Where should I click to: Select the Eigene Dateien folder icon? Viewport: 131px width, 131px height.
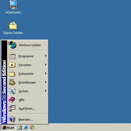click(x=13, y=25)
